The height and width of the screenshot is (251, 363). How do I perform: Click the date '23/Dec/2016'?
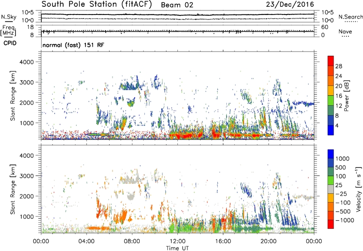(290, 5)
